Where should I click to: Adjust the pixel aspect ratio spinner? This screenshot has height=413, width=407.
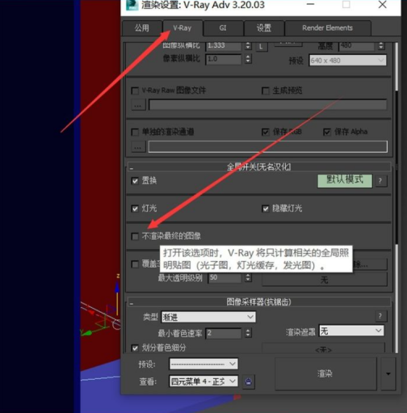248,59
